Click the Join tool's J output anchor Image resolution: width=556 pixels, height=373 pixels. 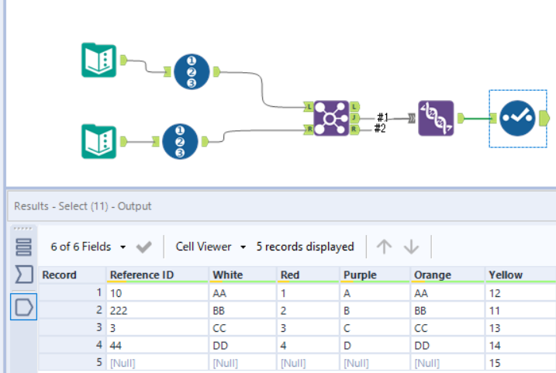tap(354, 118)
